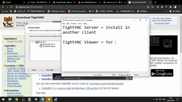Open LINE app from taskbar
This screenshot has width=182, height=102.
coord(49,99)
